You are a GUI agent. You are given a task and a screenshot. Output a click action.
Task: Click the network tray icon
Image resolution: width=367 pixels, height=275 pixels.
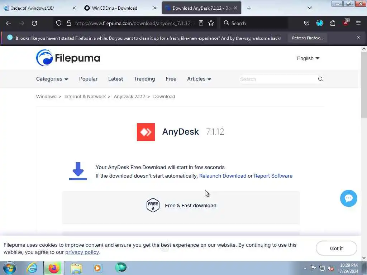click(x=322, y=268)
